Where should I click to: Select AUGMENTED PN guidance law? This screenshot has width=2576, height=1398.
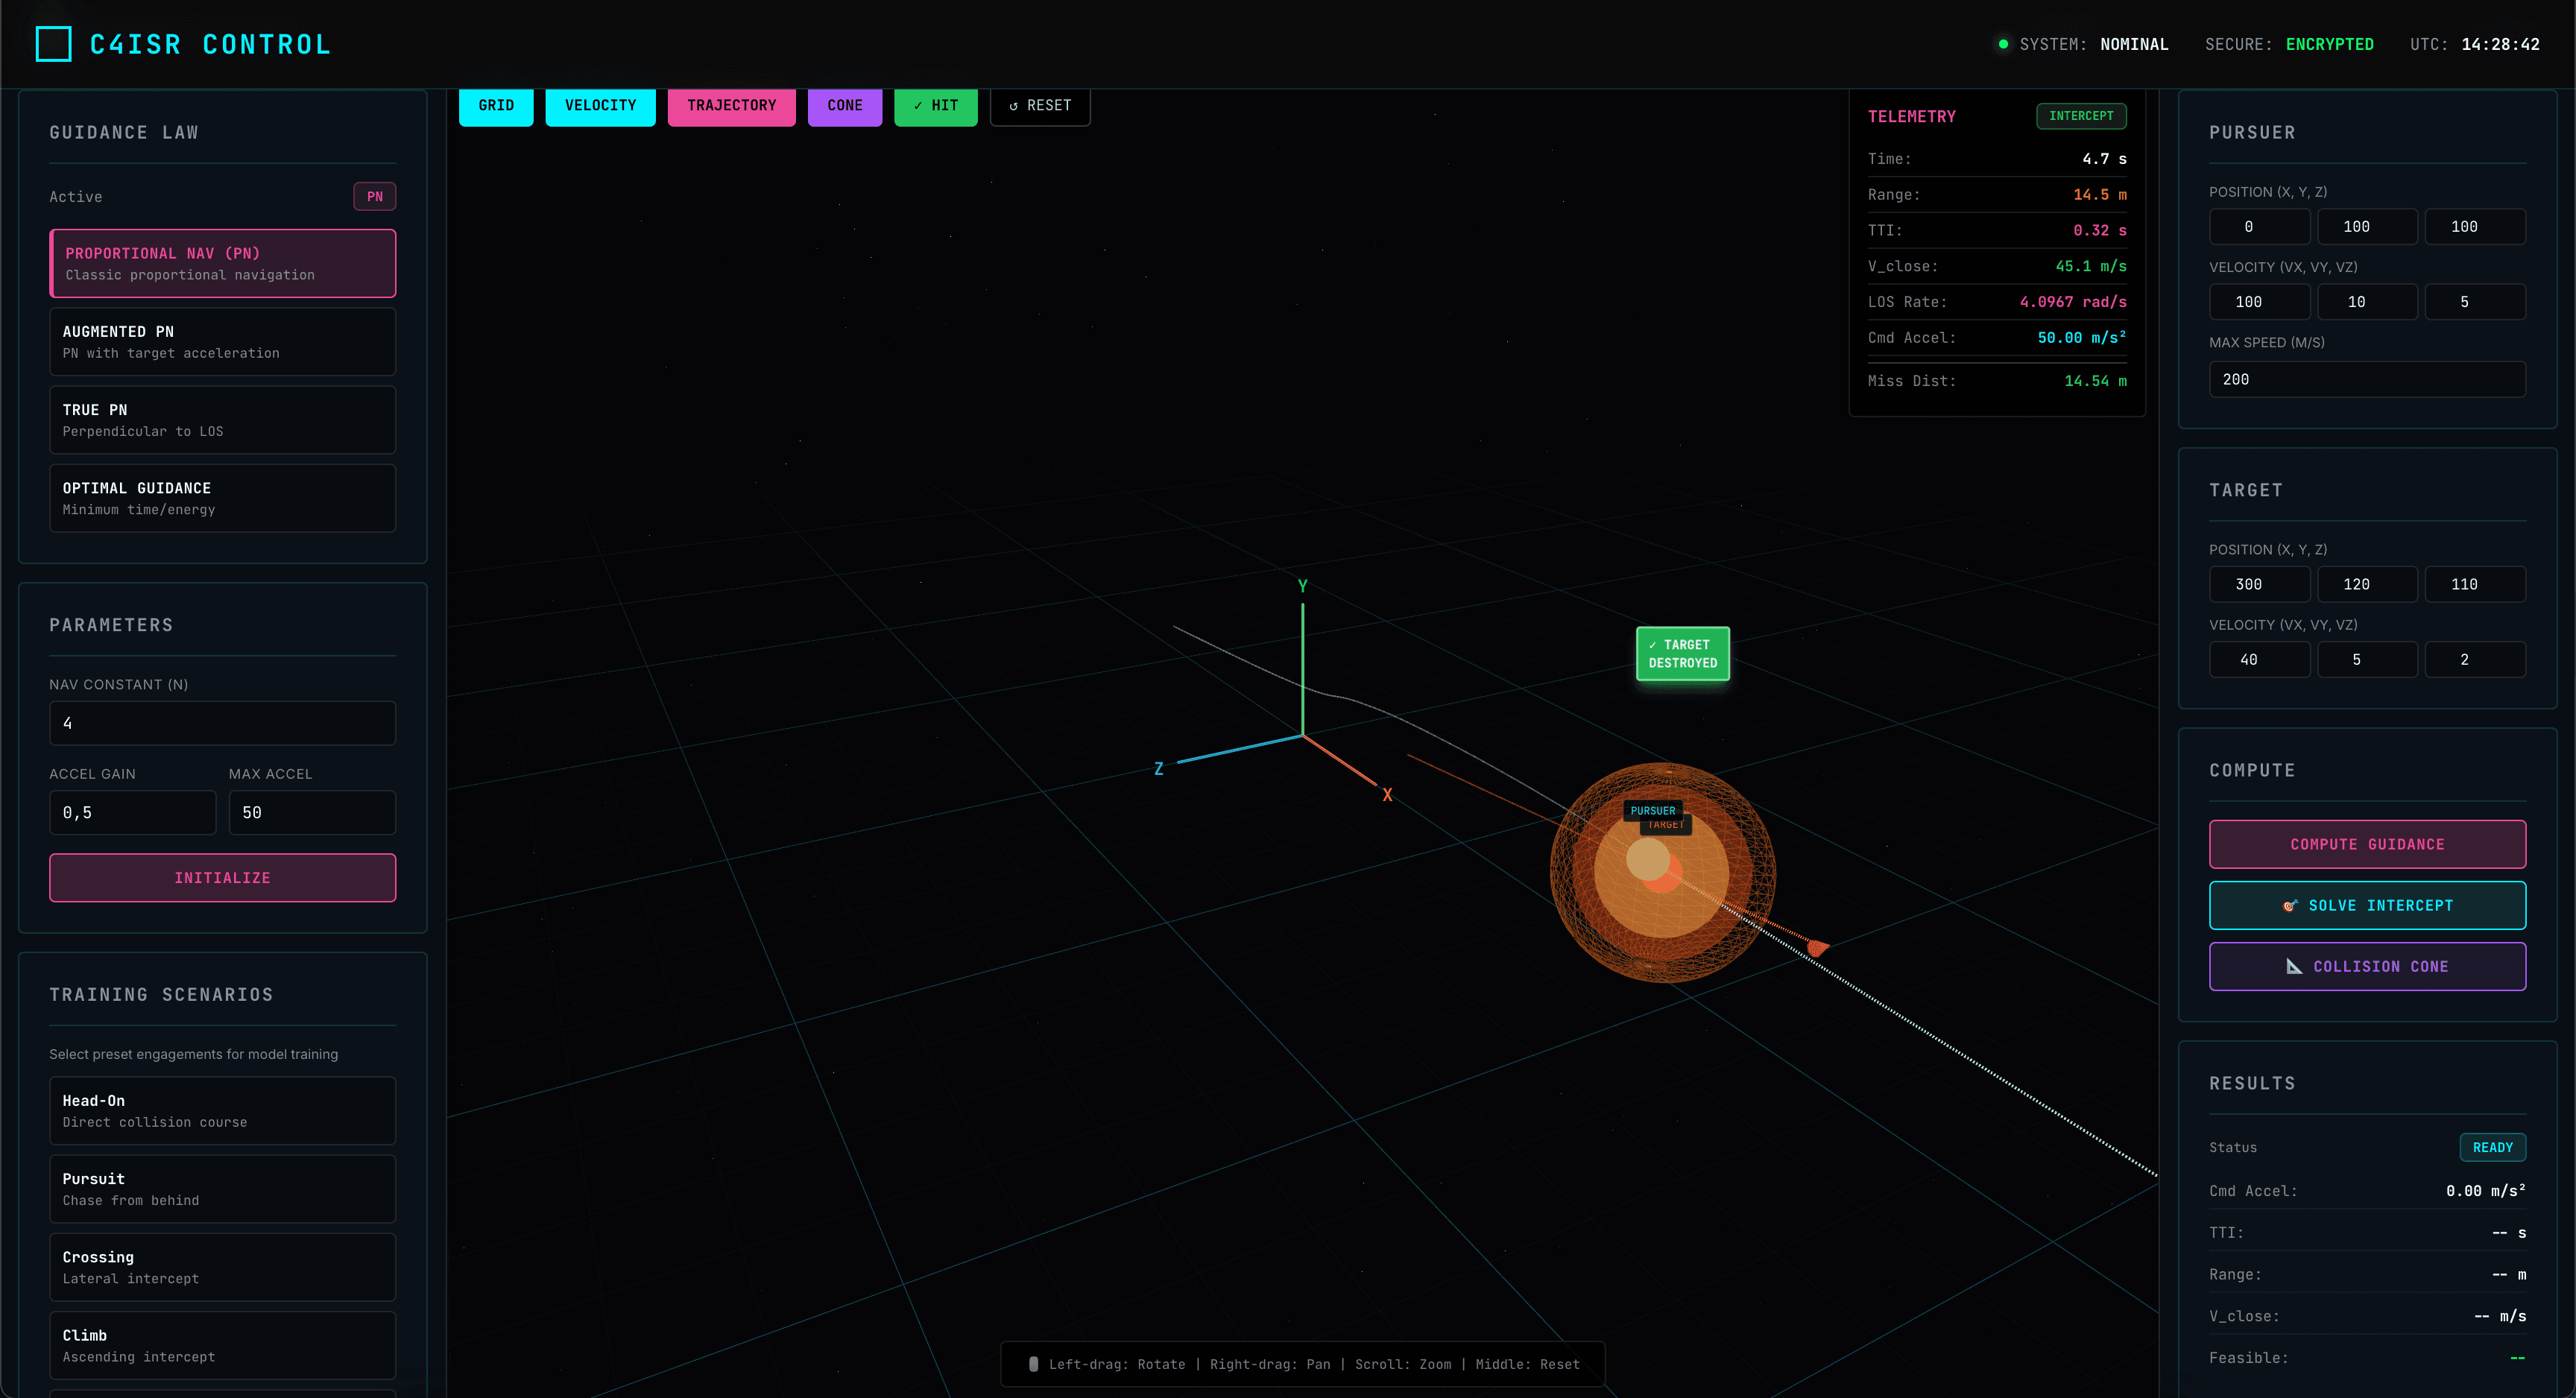click(222, 341)
